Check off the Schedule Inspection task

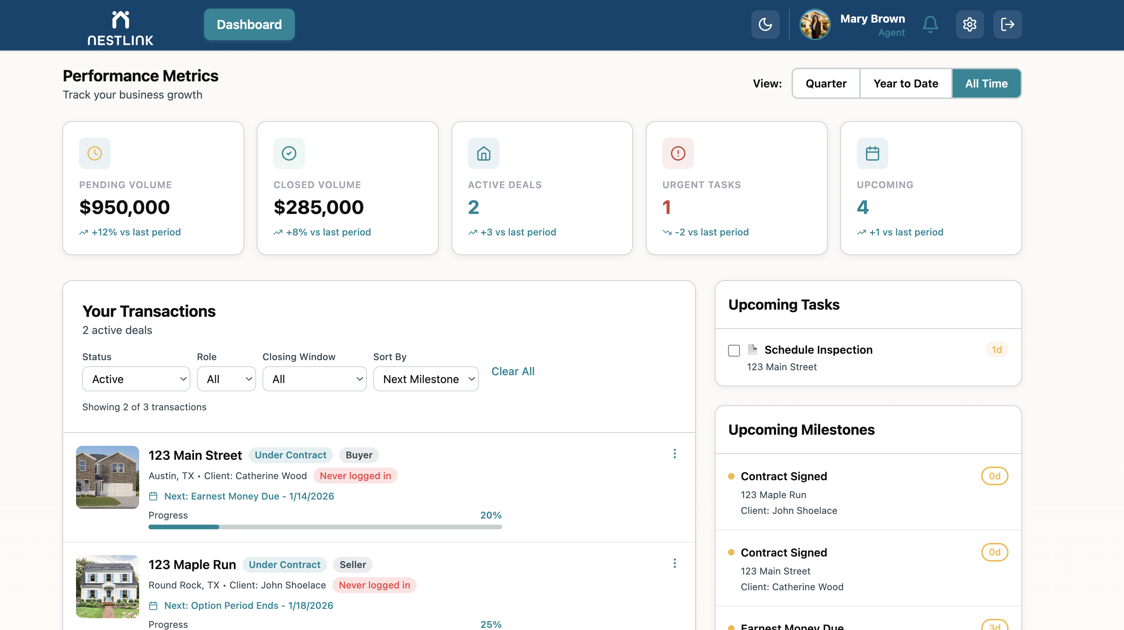[733, 350]
